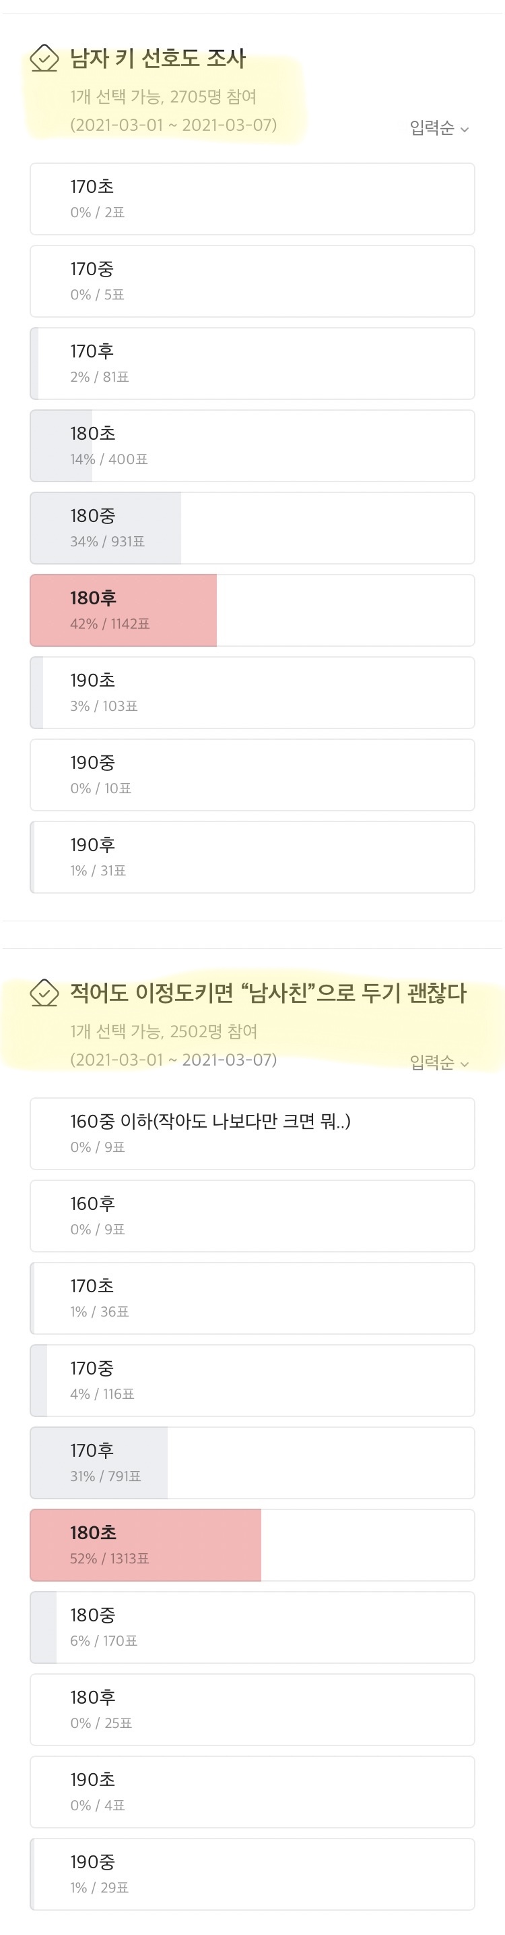
Task: Choose the 170후 option with 81표
Action: [252, 364]
